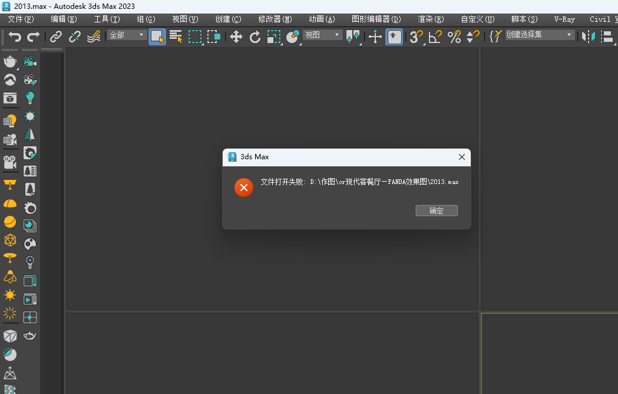Screen dimensions: 618x394
Task: Click the wireframe cube proxy icon
Action: (10, 336)
